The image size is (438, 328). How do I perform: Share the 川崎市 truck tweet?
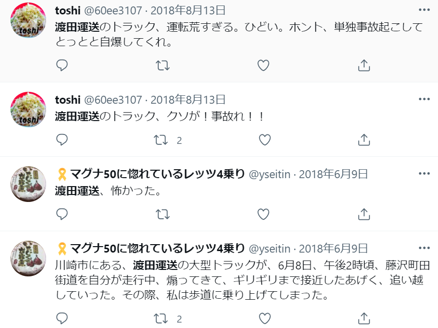364,318
